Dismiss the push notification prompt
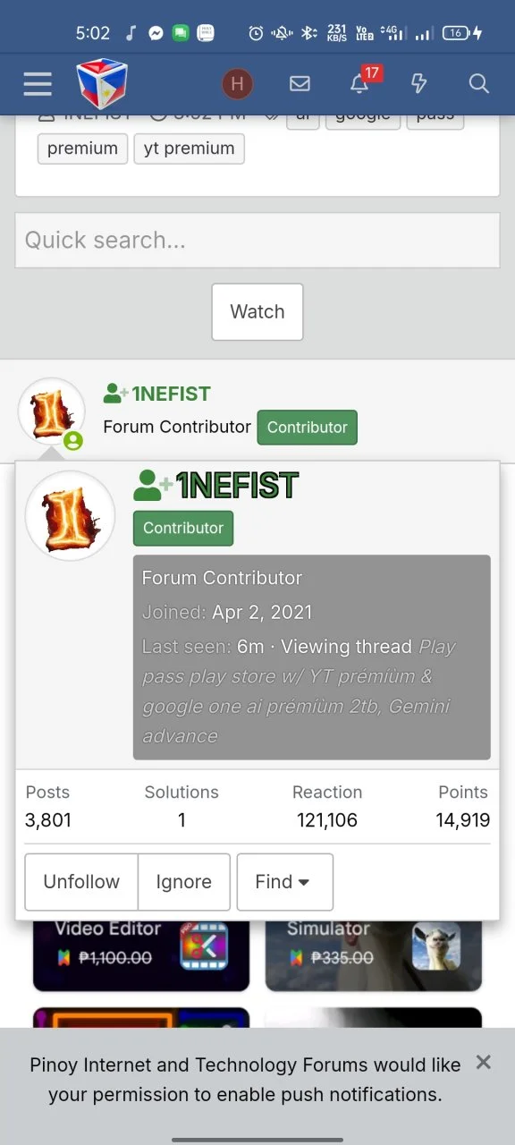 [x=484, y=1062]
